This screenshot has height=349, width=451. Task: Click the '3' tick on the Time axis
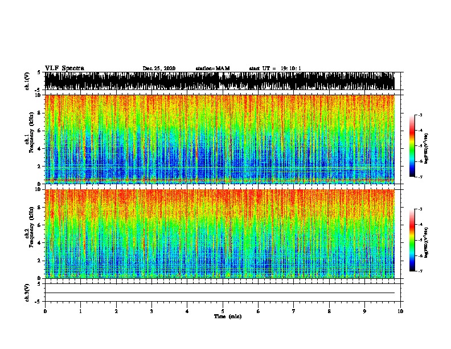[x=151, y=311]
